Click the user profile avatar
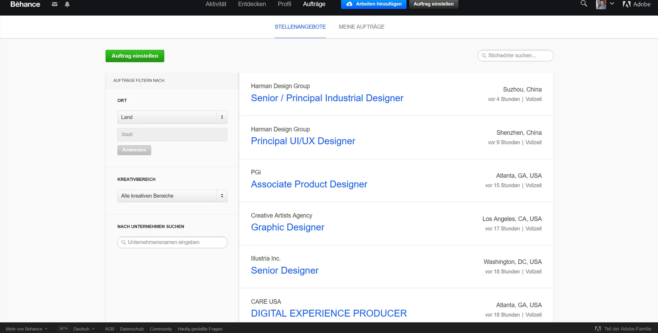 [x=601, y=4]
